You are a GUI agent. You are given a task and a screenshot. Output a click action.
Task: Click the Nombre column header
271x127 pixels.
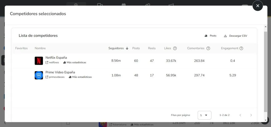click(x=40, y=48)
